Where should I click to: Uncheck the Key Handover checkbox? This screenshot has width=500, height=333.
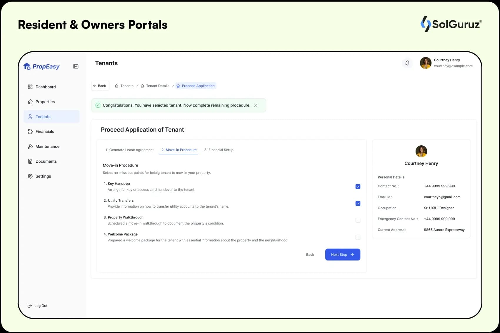coord(358,186)
